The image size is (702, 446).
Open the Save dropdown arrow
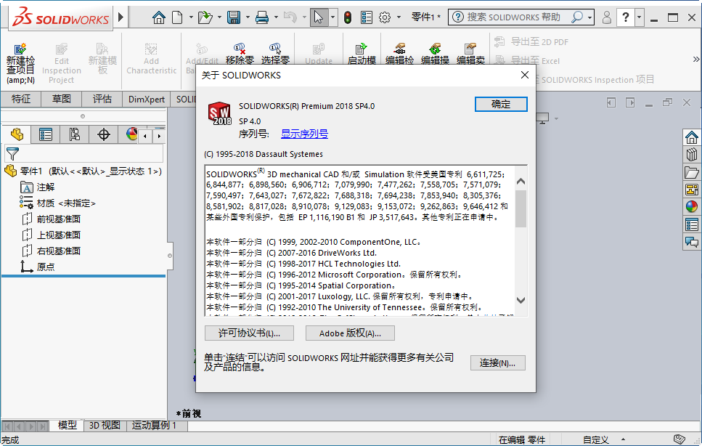pos(248,17)
